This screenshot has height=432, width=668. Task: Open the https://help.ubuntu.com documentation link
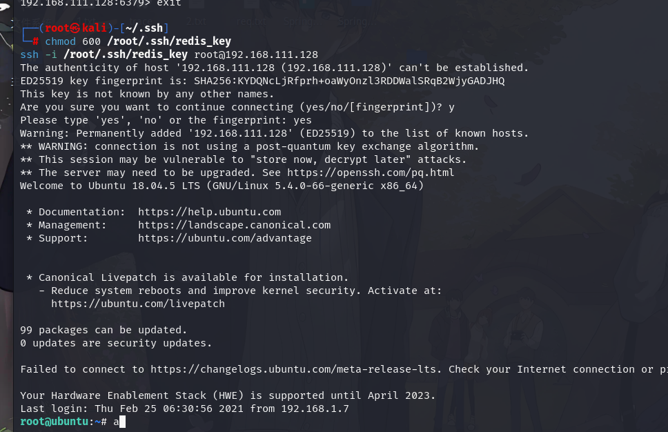(x=210, y=212)
